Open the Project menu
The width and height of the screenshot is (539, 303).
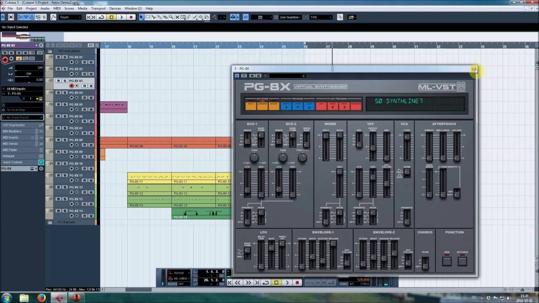(31, 8)
